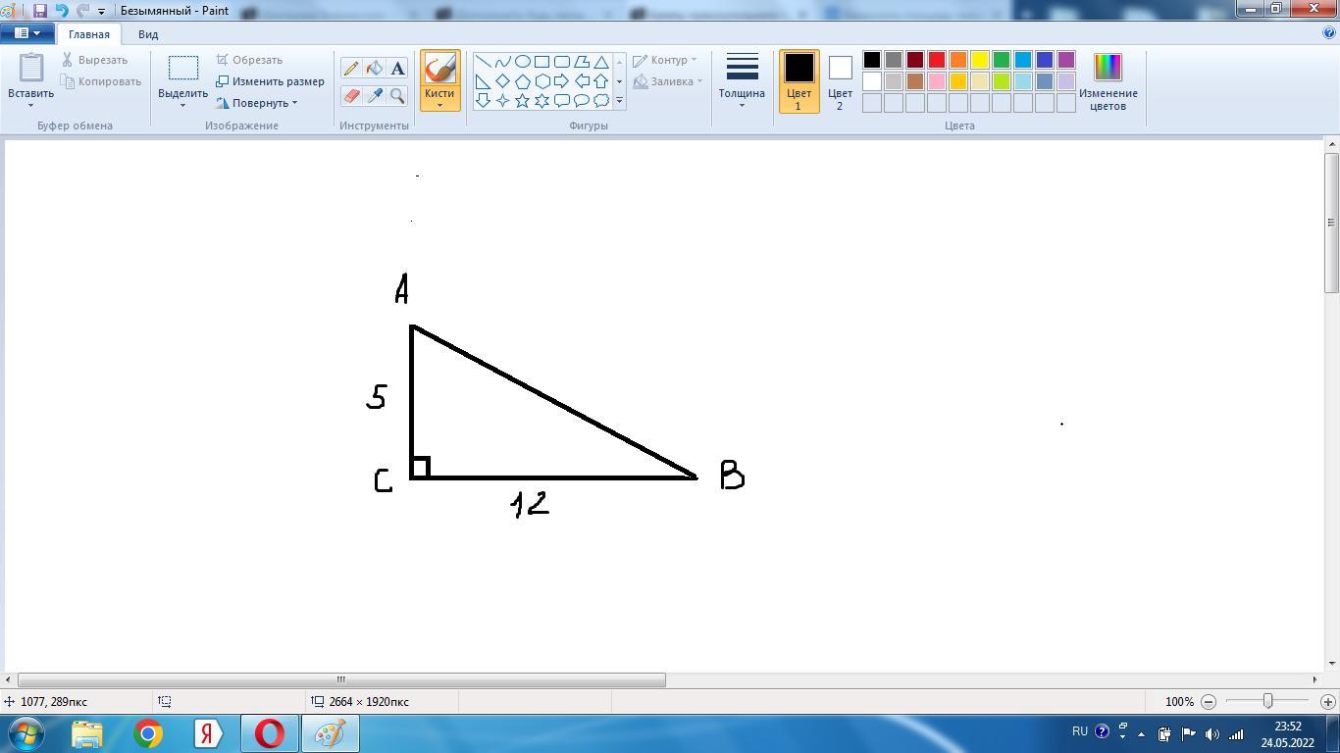Pick the red color swatch
The image size is (1340, 753).
[937, 60]
